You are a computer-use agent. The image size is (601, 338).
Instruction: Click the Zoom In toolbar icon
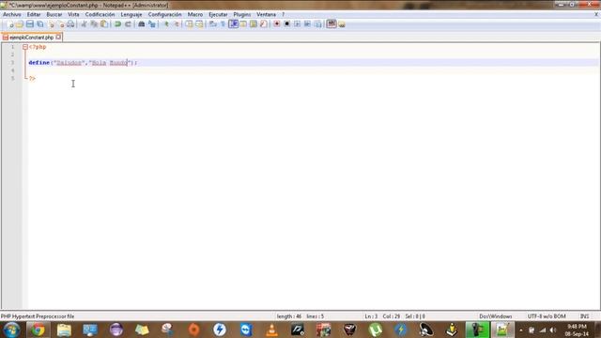166,24
